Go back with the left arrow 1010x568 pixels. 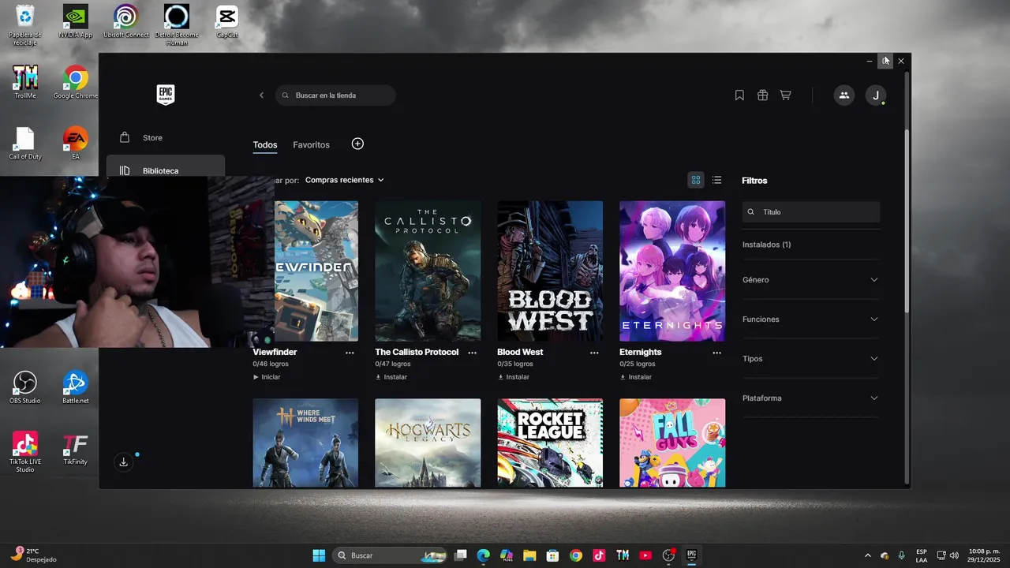(x=261, y=95)
